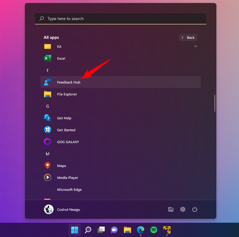This screenshot has height=237, width=239.
Task: Launch File Explorer from taskbar
Action: point(127,230)
